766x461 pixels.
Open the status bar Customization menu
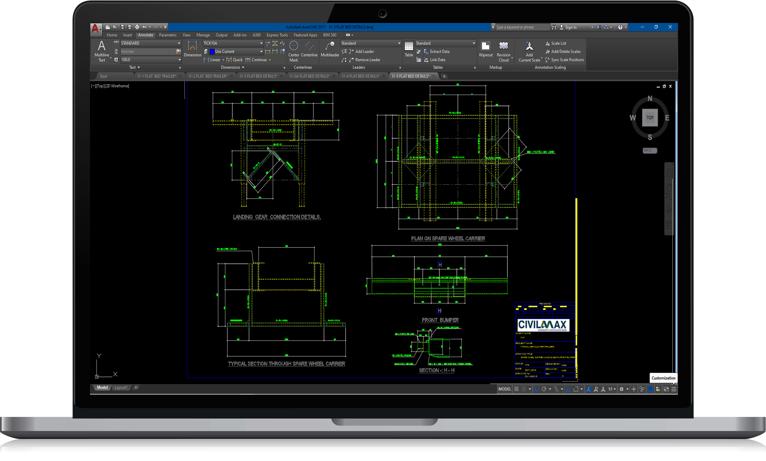(x=674, y=389)
